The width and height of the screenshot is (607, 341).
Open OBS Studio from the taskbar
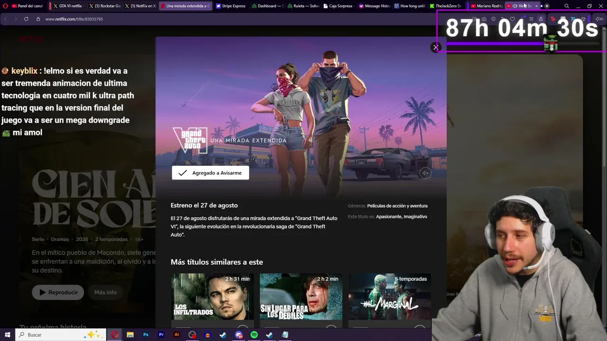[192, 335]
